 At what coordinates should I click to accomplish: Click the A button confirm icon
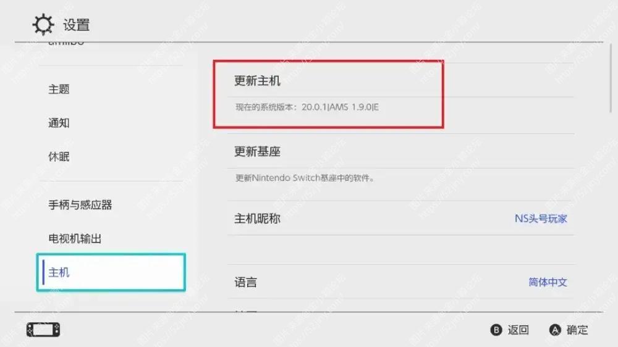555,330
